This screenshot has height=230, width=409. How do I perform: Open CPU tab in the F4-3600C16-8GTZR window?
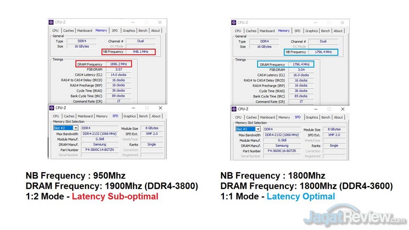pyautogui.click(x=238, y=118)
